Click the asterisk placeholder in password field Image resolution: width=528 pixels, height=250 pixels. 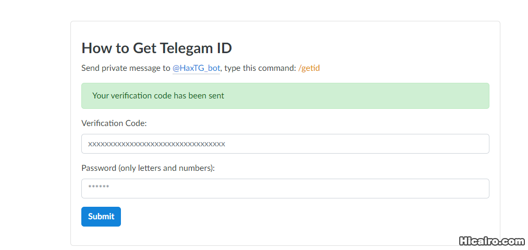click(99, 186)
